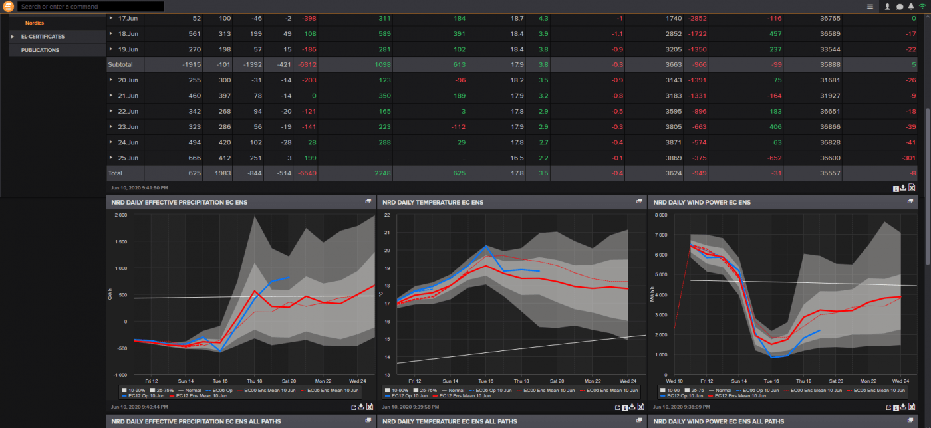
Task: Click the Total row label
Action: tap(115, 173)
